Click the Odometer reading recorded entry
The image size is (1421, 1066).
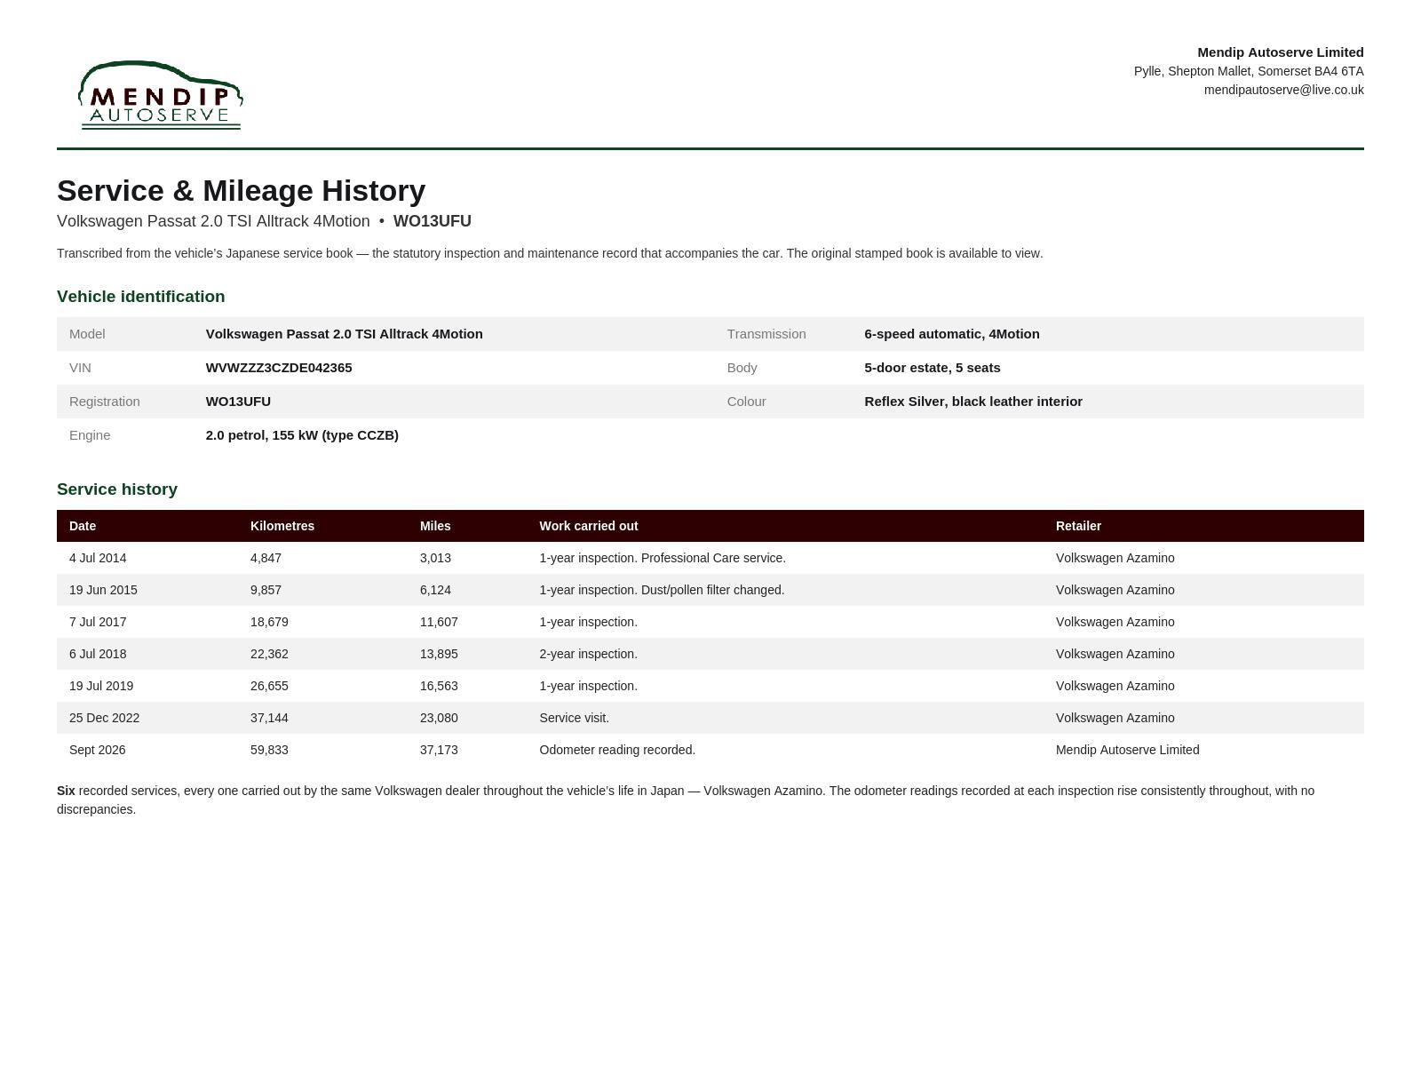pos(617,750)
